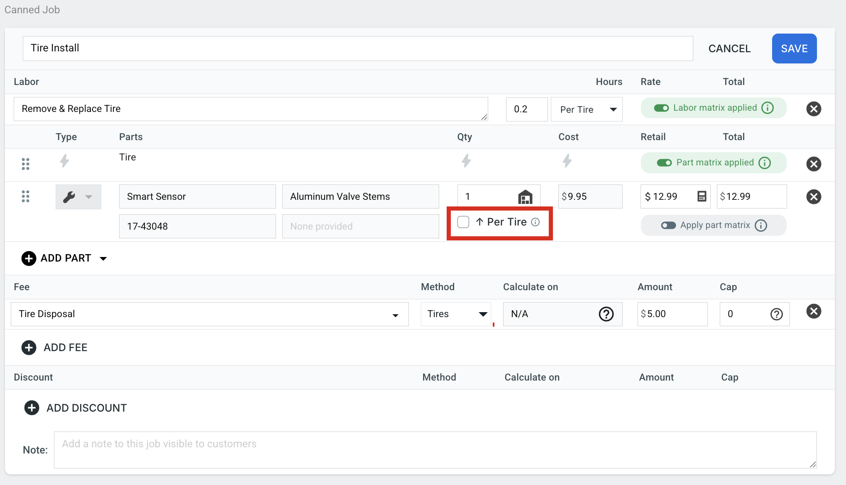Image resolution: width=846 pixels, height=485 pixels.
Task: Edit the Remove & Replace Tire labor description
Action: pyautogui.click(x=251, y=109)
